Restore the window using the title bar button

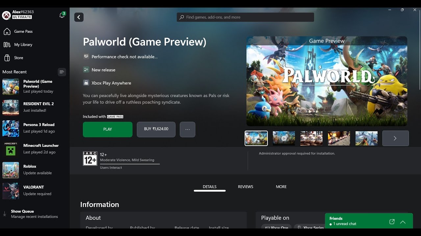click(402, 10)
